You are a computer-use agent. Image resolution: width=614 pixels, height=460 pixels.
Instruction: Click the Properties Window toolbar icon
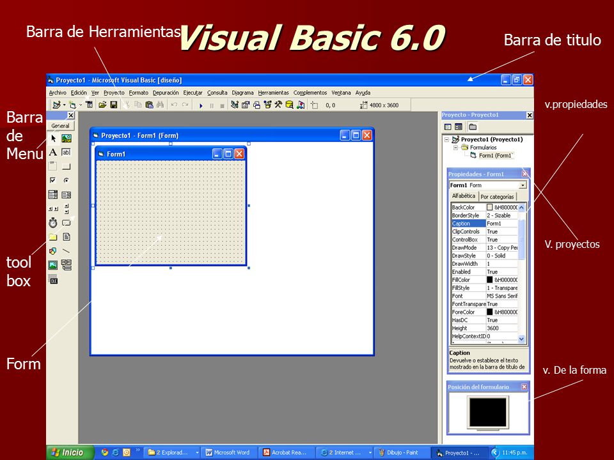pos(246,105)
